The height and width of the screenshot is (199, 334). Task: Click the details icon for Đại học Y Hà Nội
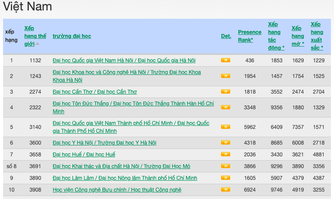225,142
